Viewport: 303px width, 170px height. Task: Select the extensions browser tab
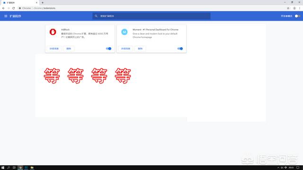20,3
